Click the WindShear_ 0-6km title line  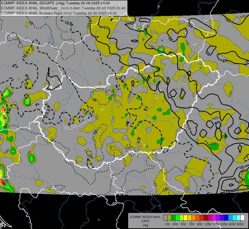(63, 8)
